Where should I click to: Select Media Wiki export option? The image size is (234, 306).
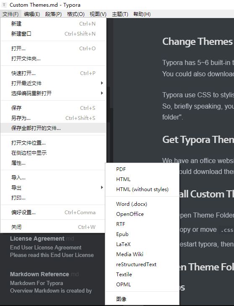coord(142,254)
